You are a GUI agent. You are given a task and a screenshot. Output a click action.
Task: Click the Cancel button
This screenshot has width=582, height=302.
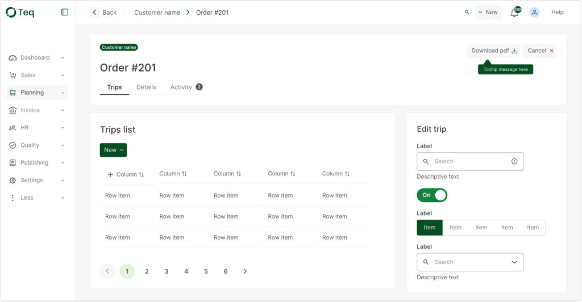tap(540, 51)
